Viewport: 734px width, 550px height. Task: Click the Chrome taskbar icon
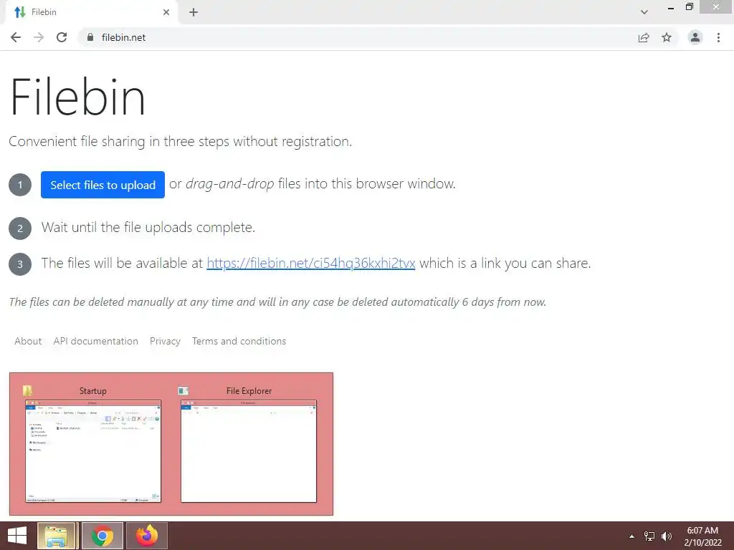(x=102, y=536)
